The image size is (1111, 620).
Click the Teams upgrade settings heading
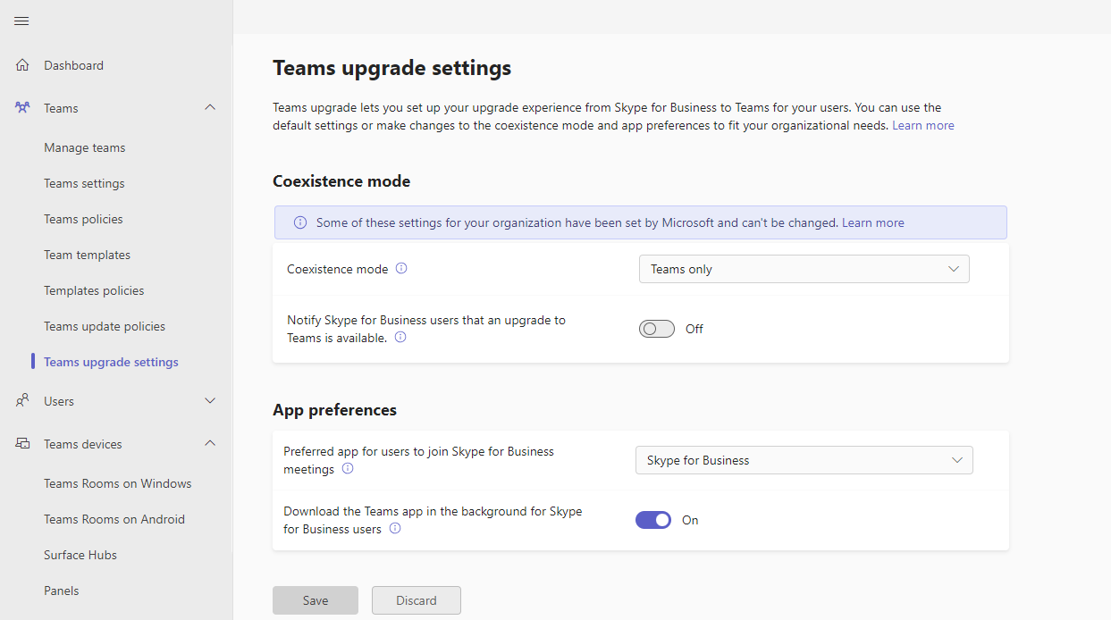pyautogui.click(x=392, y=68)
